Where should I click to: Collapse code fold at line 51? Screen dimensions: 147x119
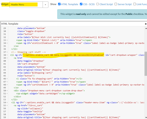[7, 94]
